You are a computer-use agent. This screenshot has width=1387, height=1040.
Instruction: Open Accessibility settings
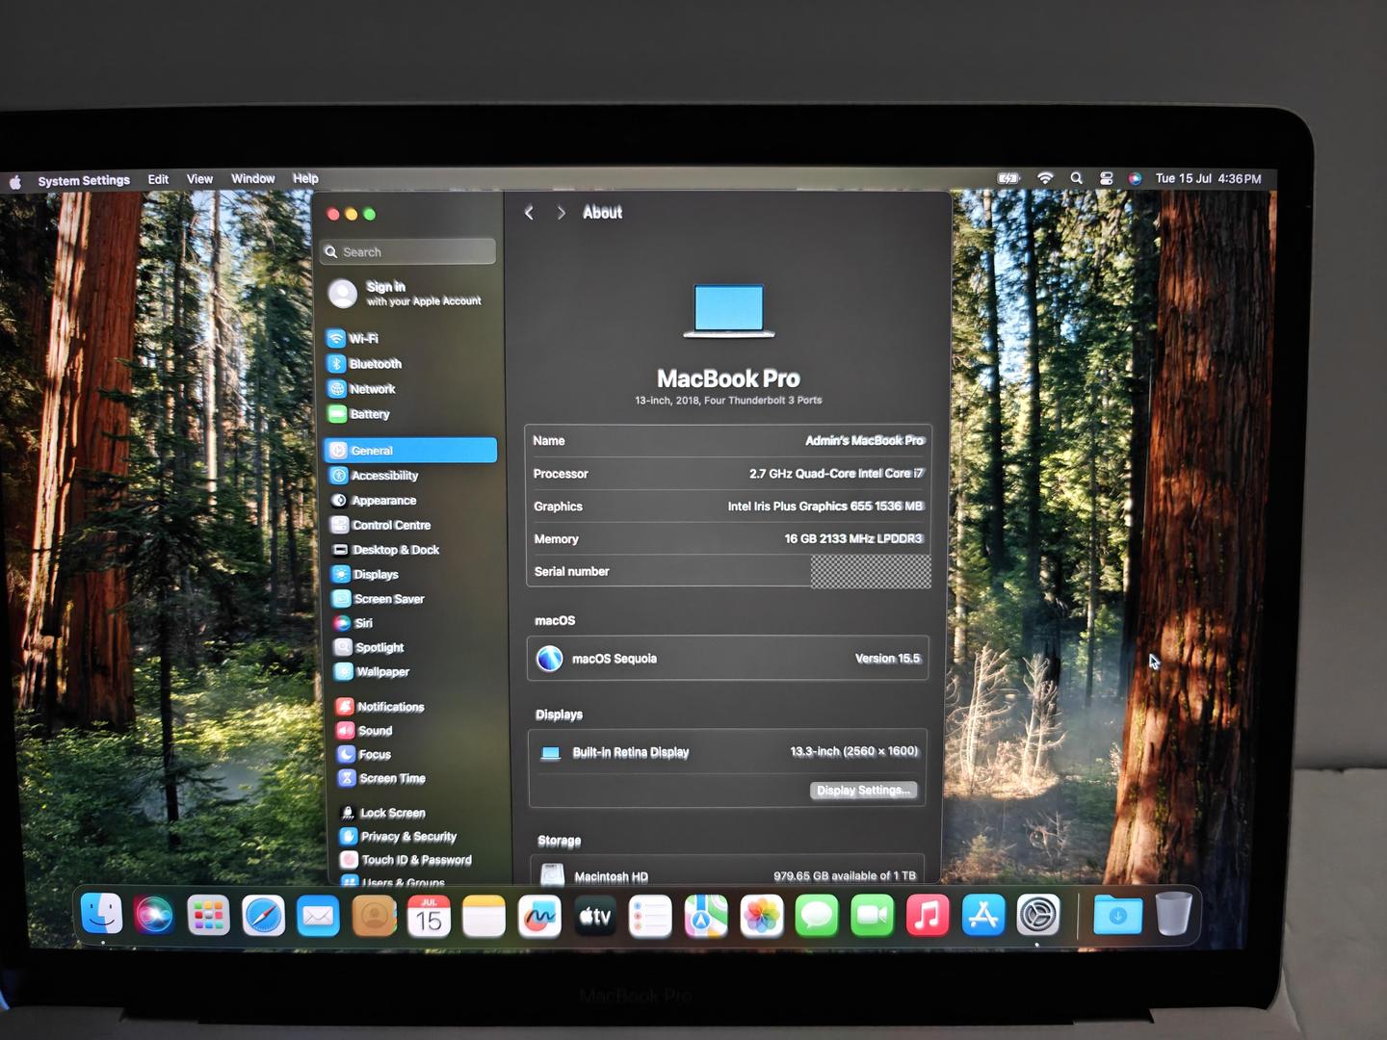tap(383, 476)
